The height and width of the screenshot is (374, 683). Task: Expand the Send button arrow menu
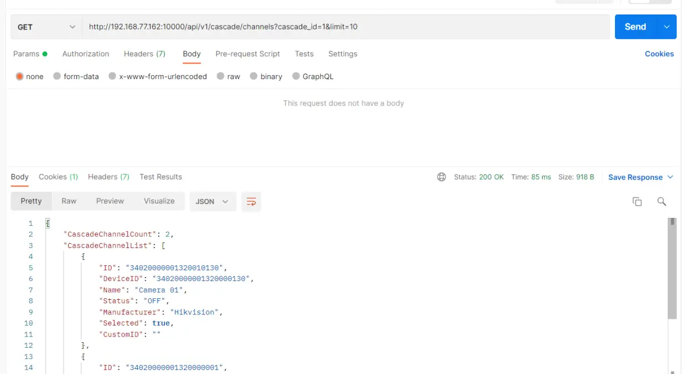coord(666,27)
